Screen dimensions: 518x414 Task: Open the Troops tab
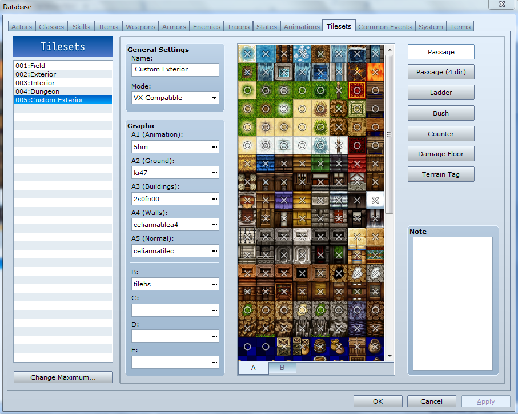click(x=238, y=27)
